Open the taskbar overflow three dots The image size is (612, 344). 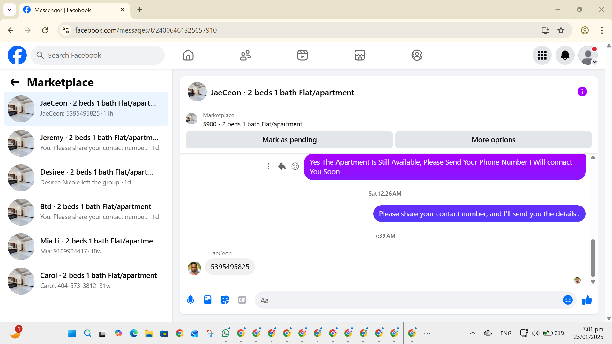click(427, 333)
